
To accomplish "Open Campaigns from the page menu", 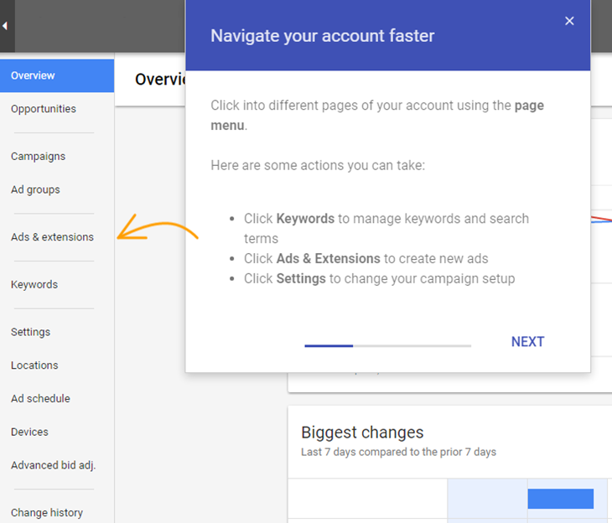I will click(39, 157).
